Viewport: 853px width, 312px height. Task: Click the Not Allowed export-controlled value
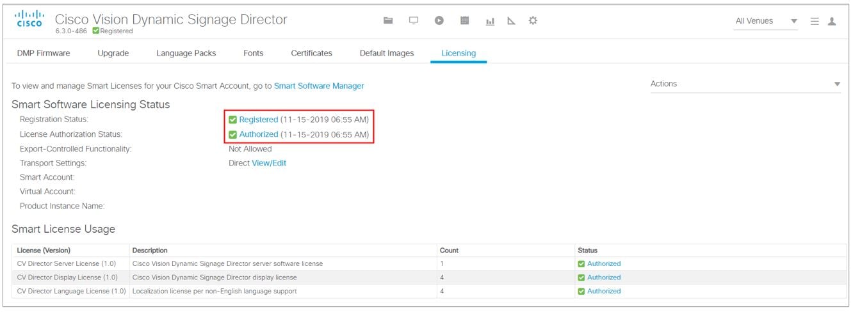pos(250,149)
